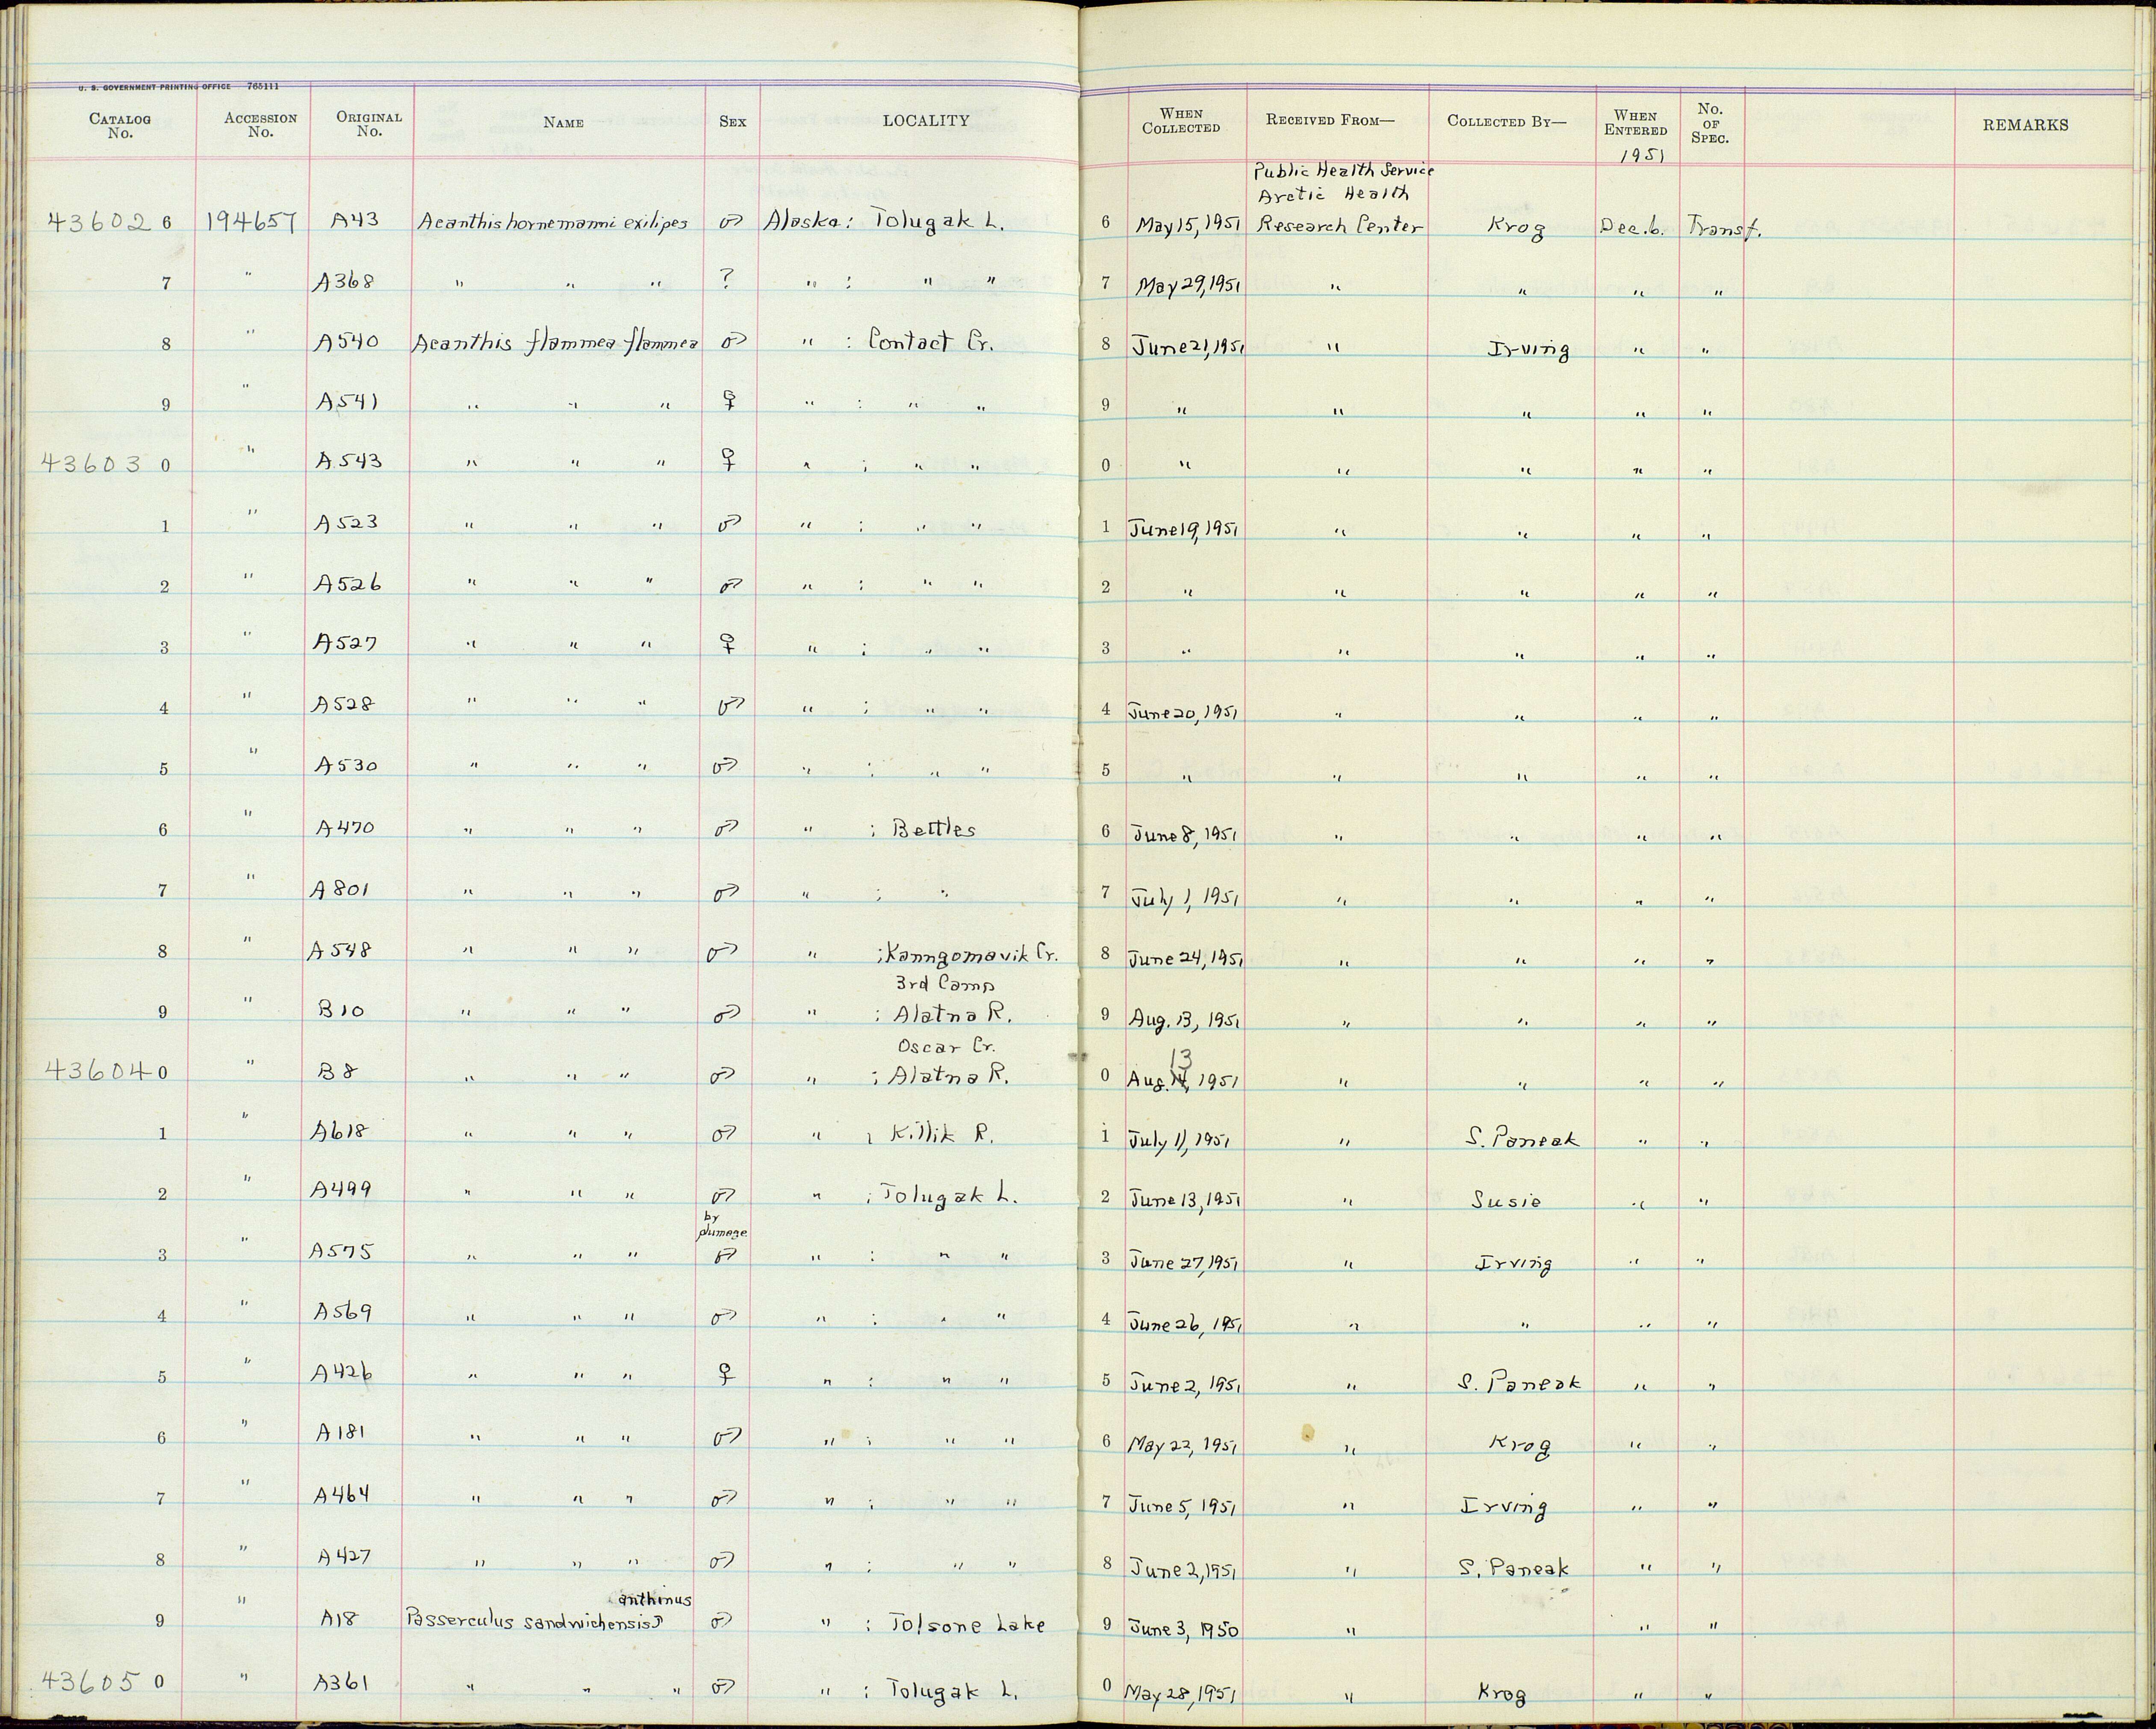This screenshot has height=1729, width=2156.
Task: Click original number A540
Action: coord(346,342)
